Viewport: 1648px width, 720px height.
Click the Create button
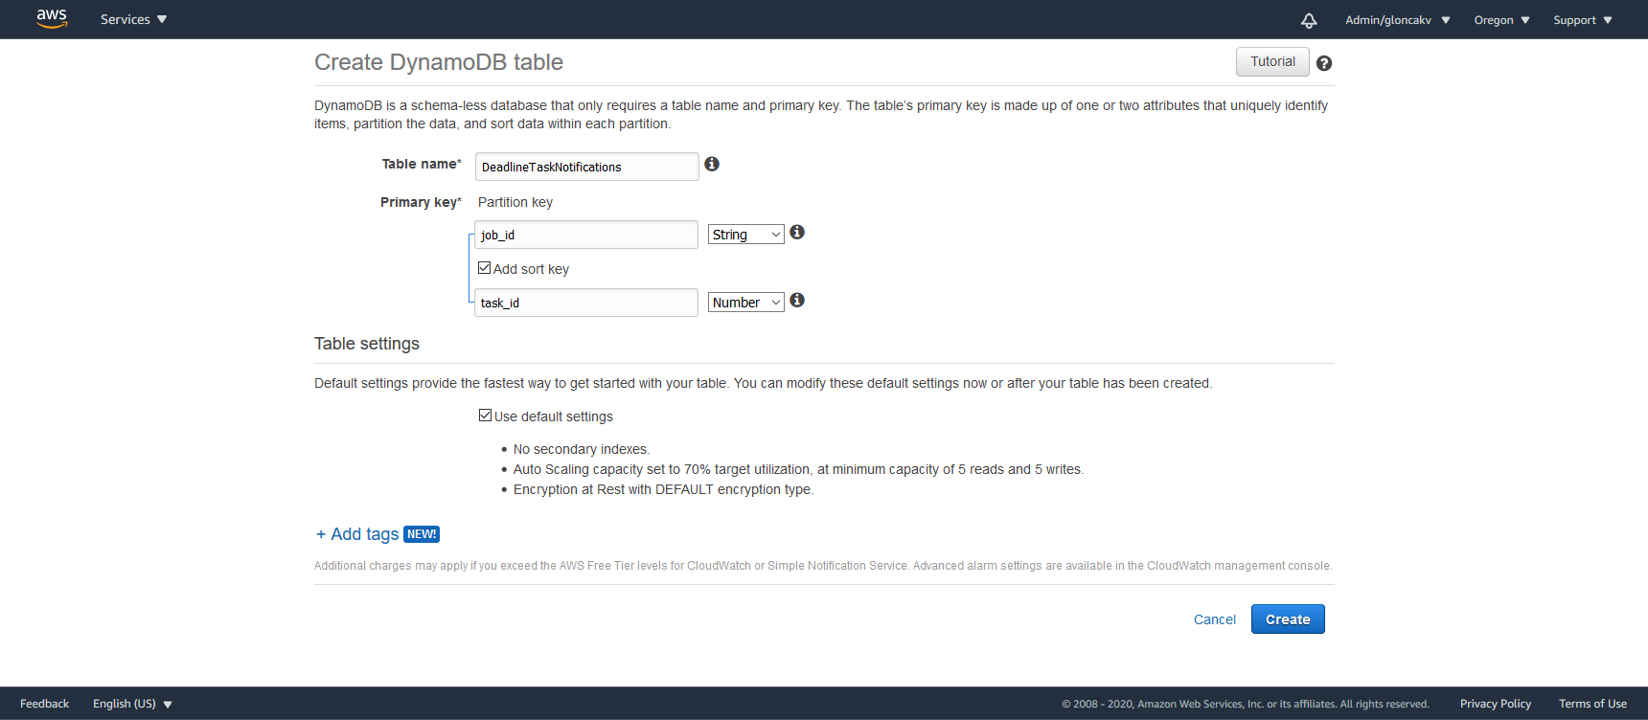1288,619
